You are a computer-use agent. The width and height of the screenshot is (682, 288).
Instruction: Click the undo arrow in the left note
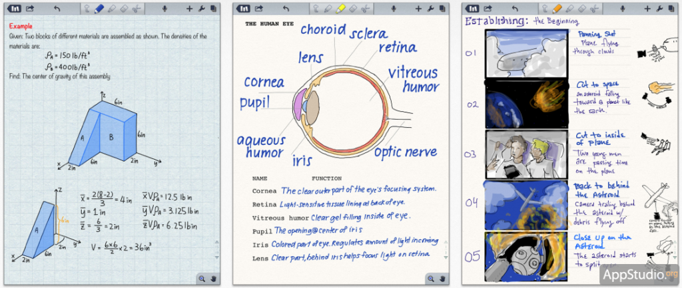pyautogui.click(x=57, y=9)
